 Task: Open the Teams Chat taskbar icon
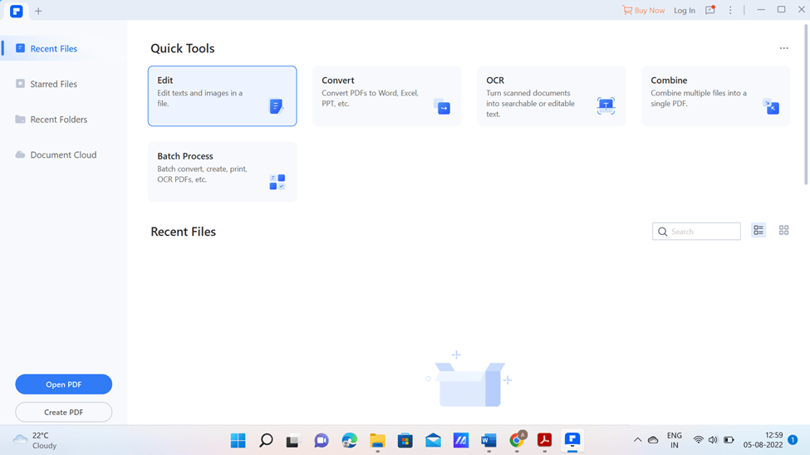(322, 441)
